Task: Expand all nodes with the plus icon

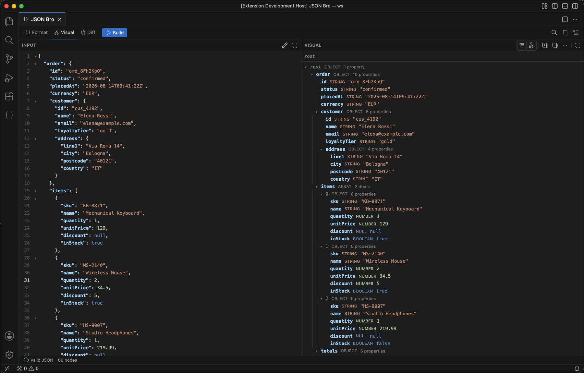Action: [545, 45]
